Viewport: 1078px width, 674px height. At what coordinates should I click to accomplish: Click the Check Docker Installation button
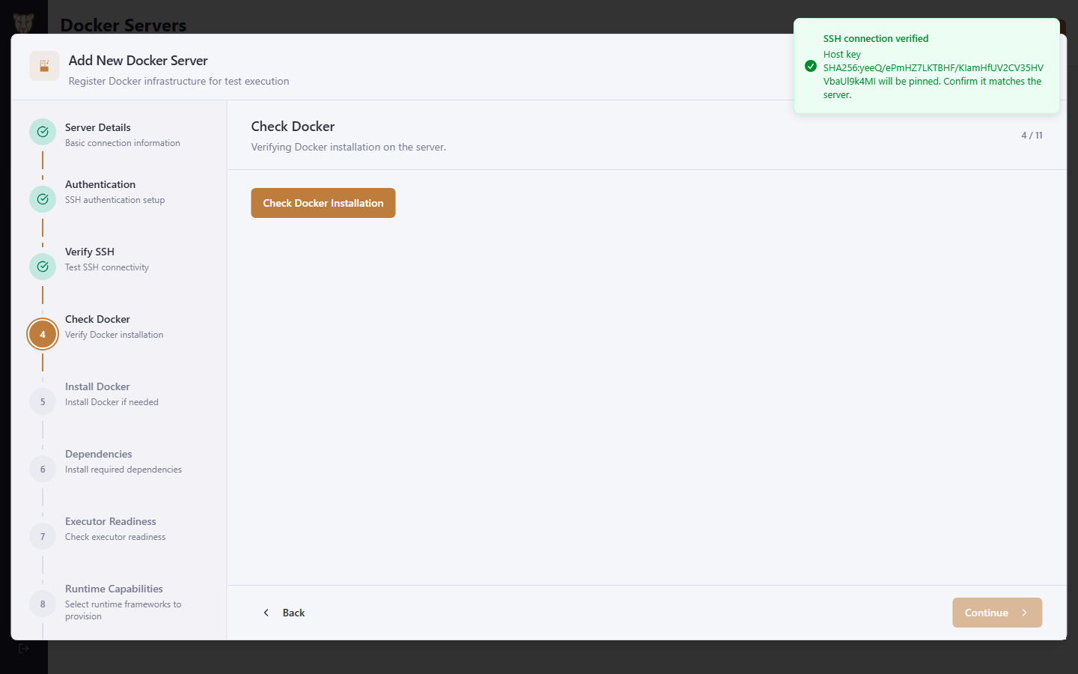[x=323, y=203]
